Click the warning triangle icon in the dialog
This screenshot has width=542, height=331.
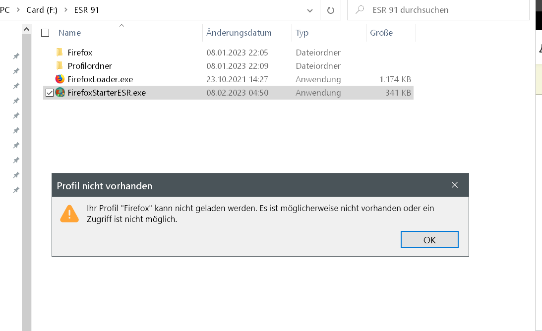tap(69, 214)
